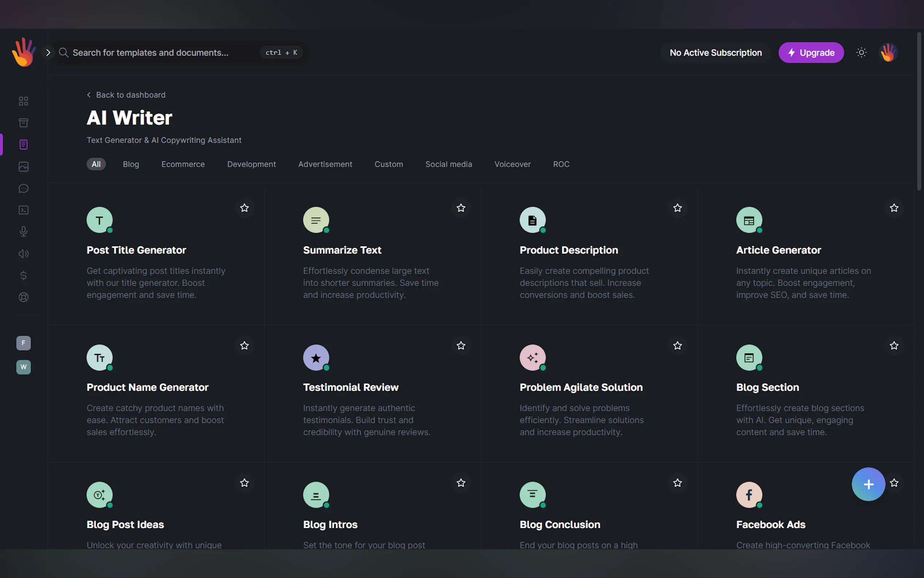Open the microphone speech-to-text sidebar icon
The height and width of the screenshot is (578, 924).
[x=23, y=231]
